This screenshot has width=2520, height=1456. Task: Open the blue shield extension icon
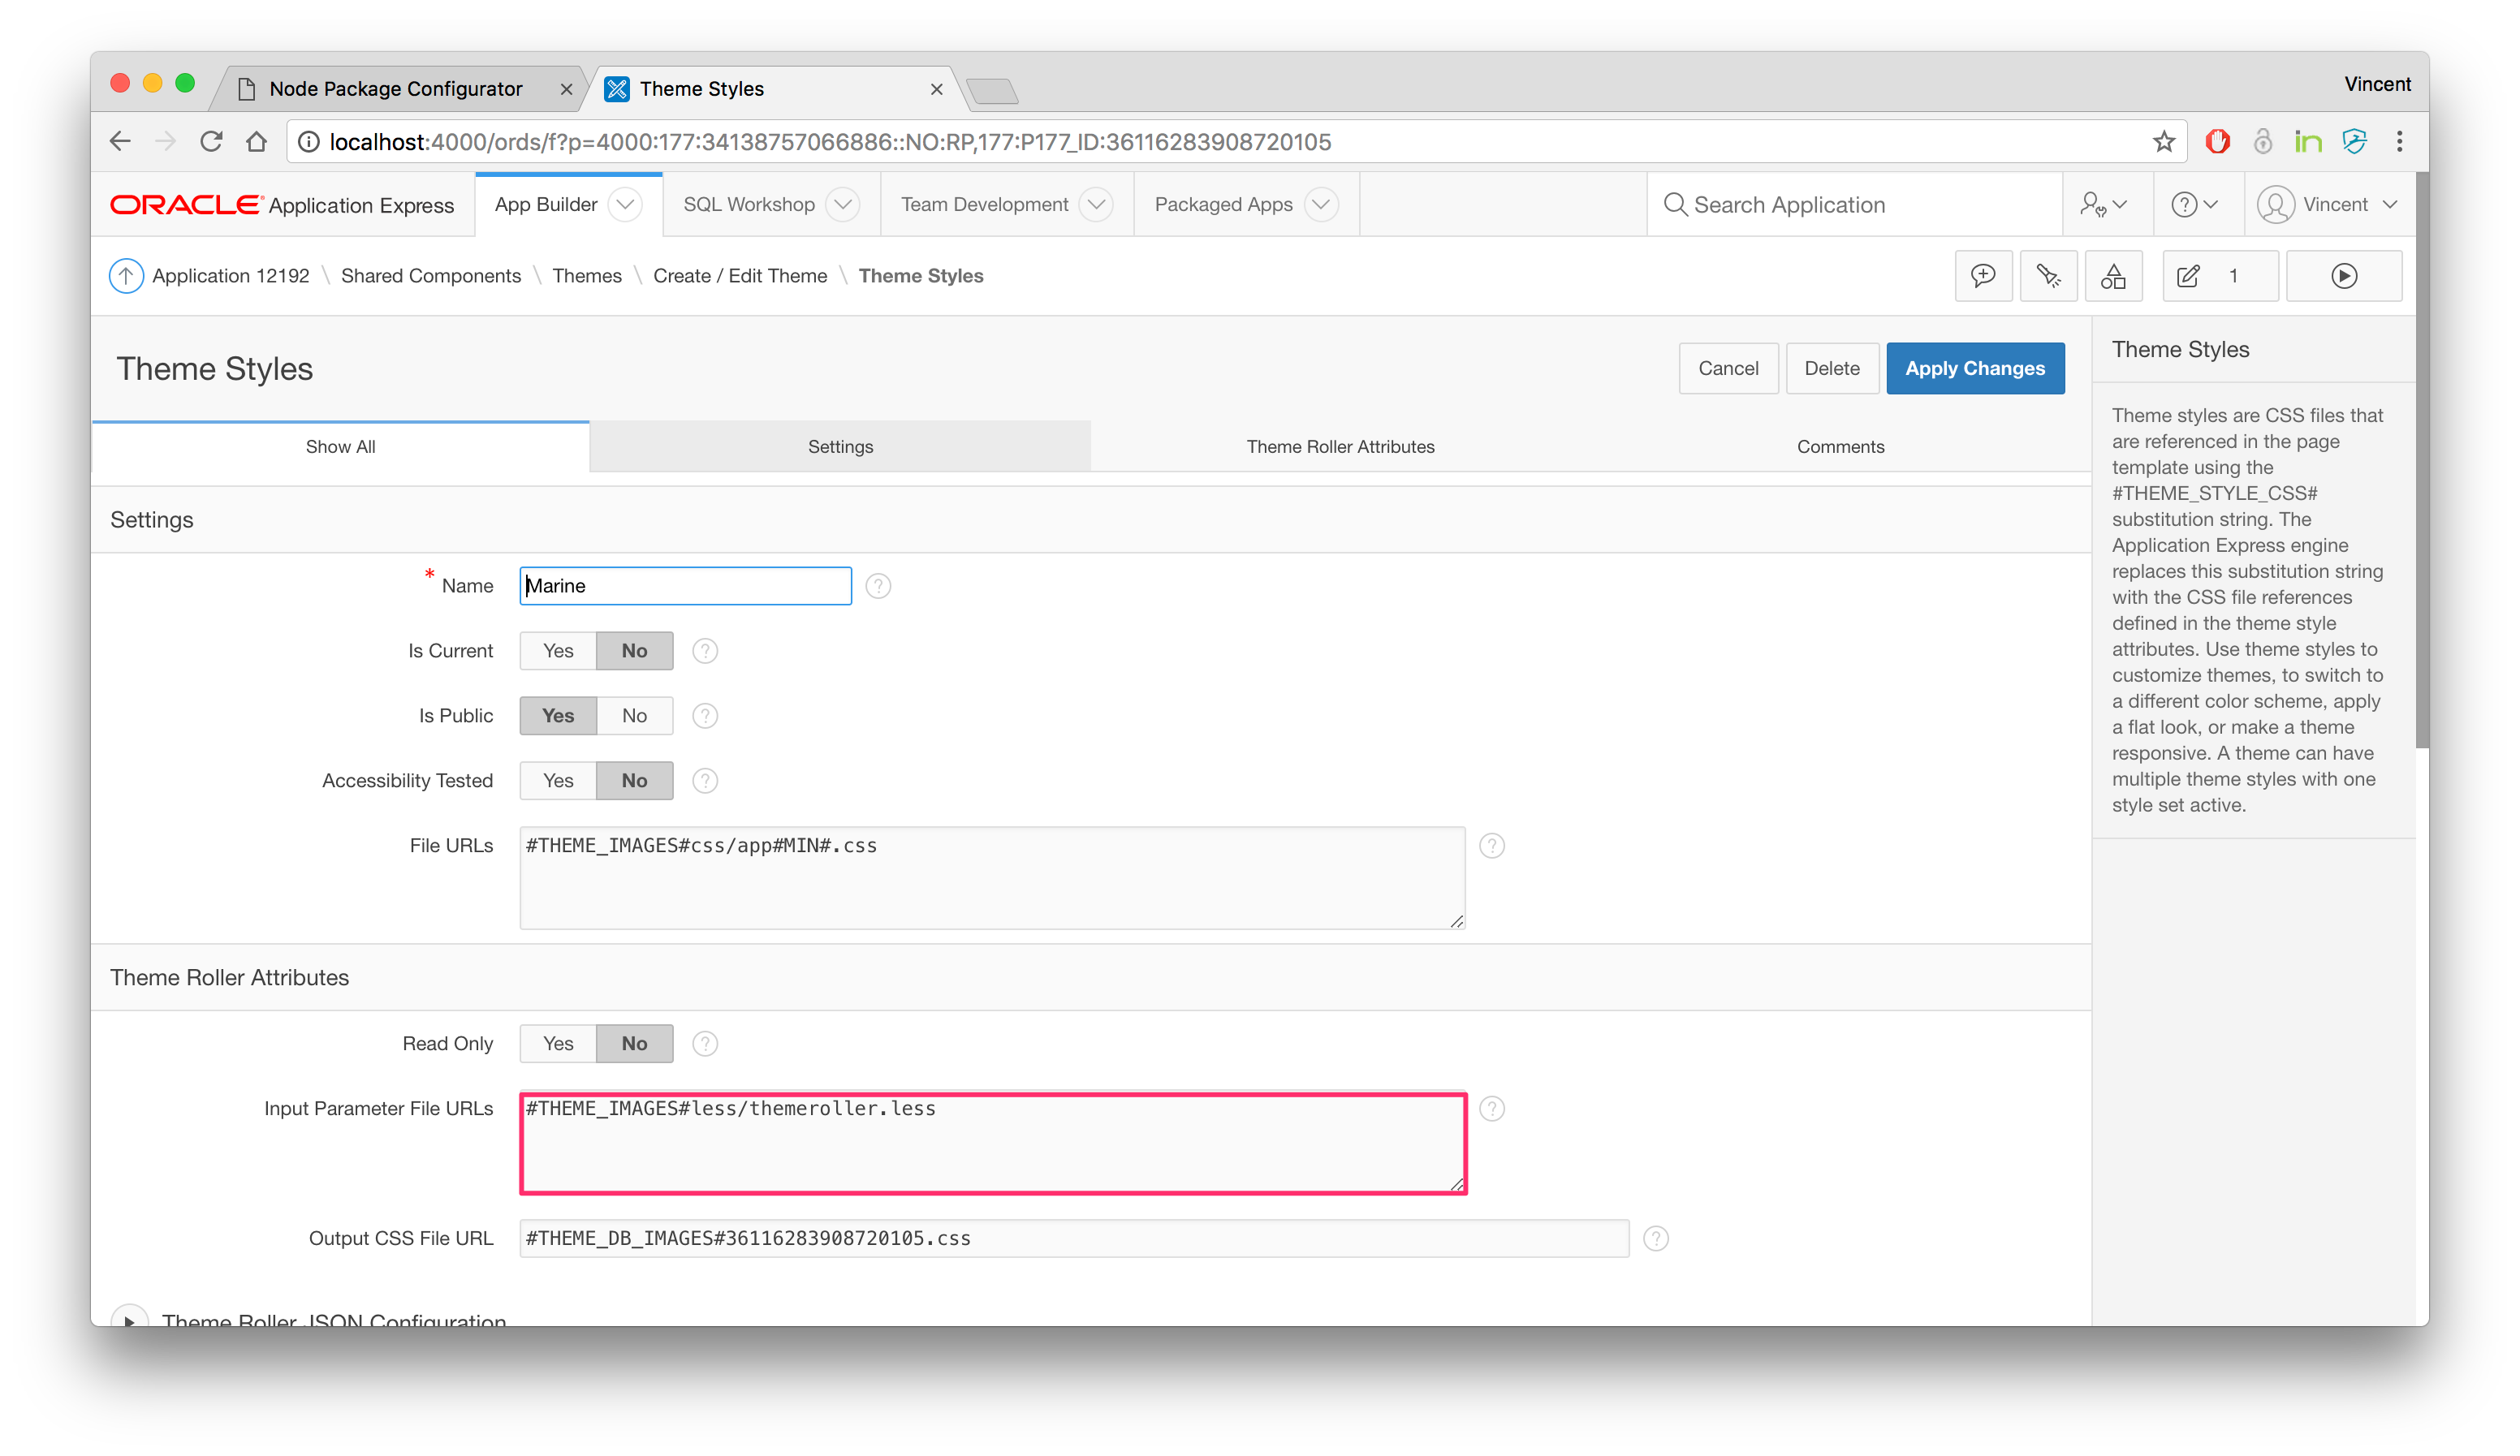pos(2354,141)
